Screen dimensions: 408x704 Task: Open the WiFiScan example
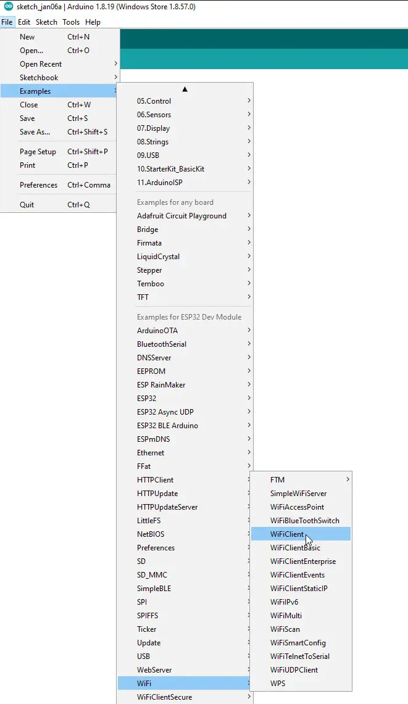tap(285, 629)
